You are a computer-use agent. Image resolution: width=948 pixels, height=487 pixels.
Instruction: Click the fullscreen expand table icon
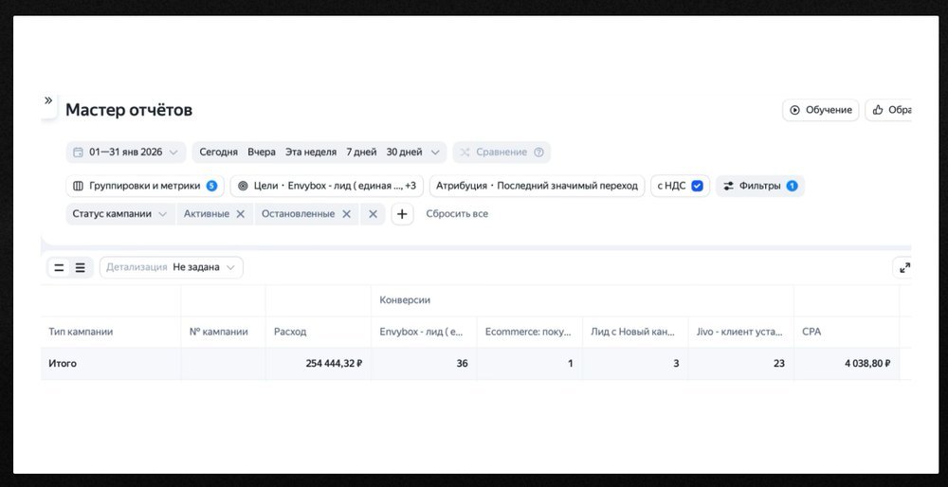(904, 268)
